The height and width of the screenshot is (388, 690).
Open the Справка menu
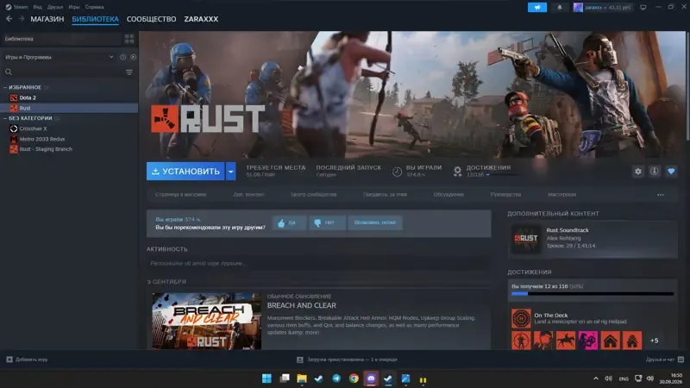pos(94,7)
